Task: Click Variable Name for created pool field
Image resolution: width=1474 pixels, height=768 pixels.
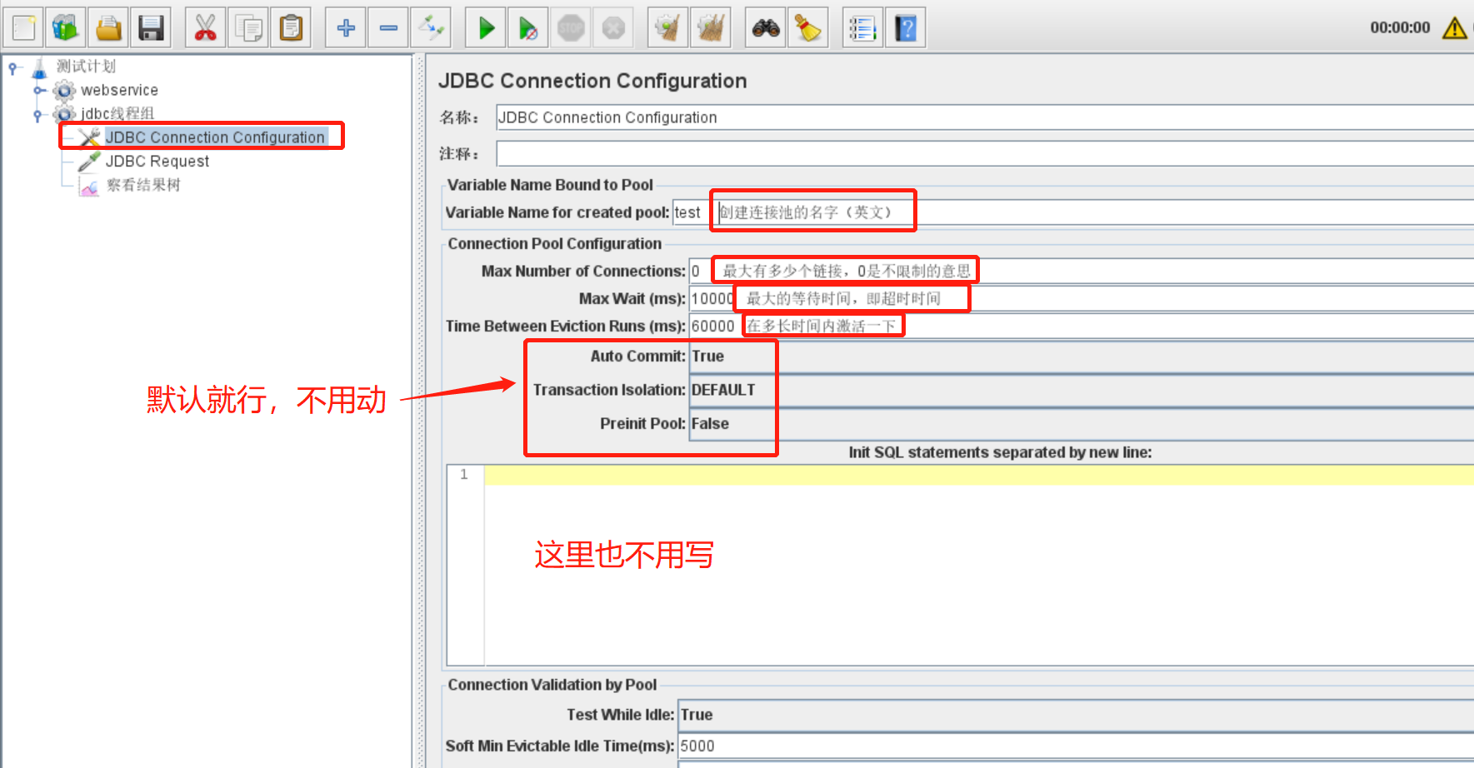Action: point(1072,212)
